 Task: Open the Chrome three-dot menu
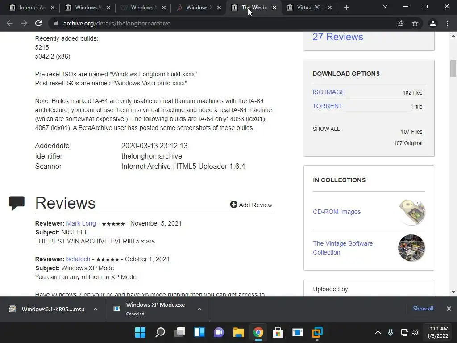[447, 23]
